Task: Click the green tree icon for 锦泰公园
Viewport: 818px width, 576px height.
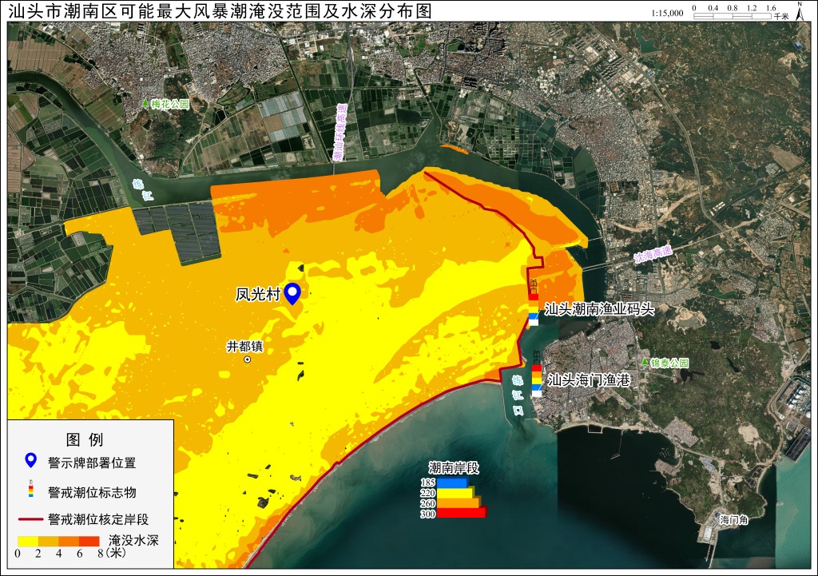Action: (645, 362)
